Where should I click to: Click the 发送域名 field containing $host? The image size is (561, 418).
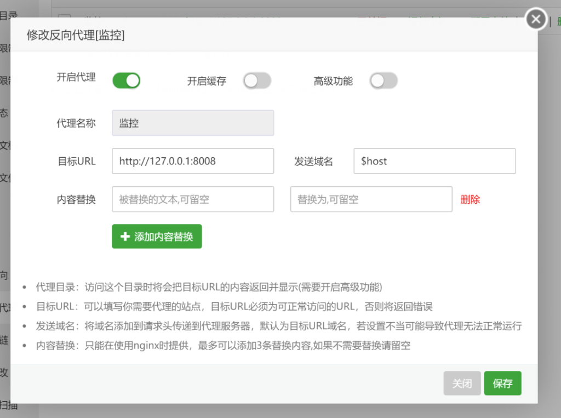point(434,161)
